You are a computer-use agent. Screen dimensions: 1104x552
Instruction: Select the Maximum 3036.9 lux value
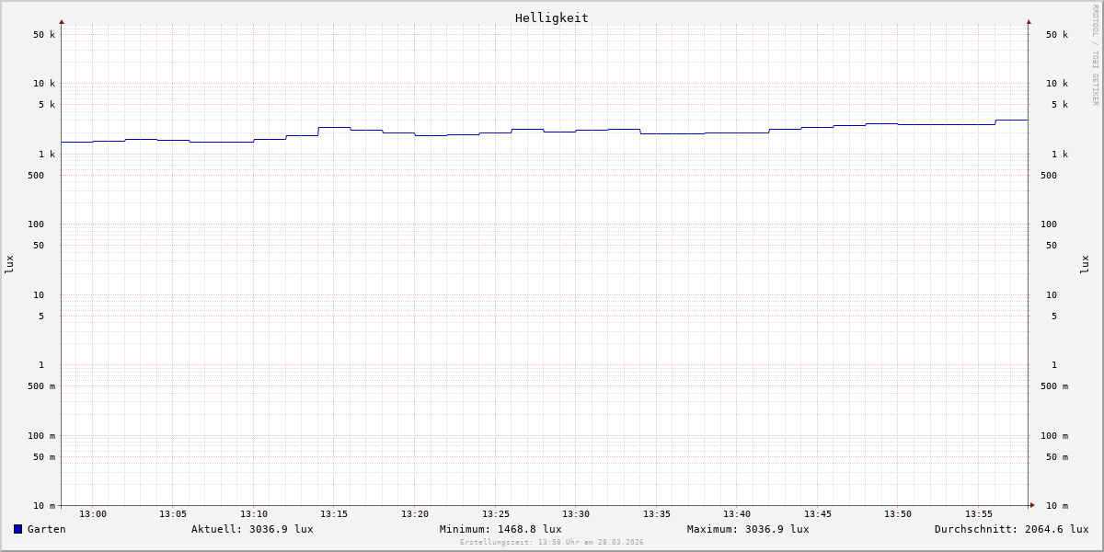pyautogui.click(x=748, y=529)
